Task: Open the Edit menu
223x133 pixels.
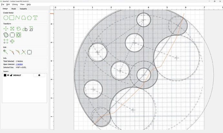Action: click(x=8, y=4)
